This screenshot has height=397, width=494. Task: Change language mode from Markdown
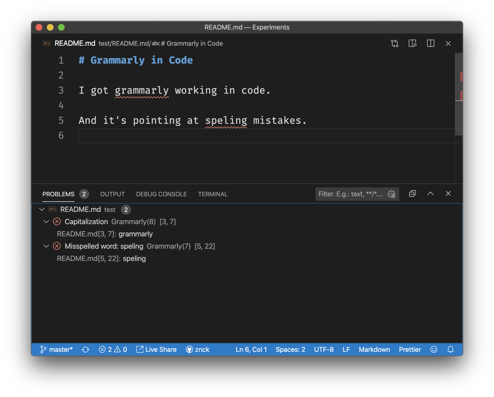(x=374, y=349)
